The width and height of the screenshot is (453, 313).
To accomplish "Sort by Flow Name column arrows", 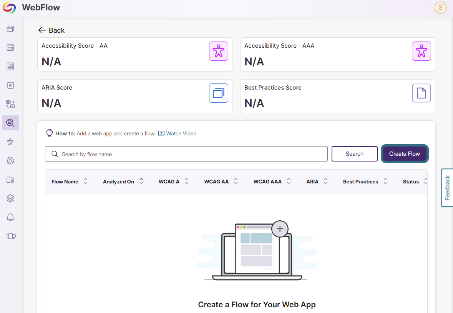I will coord(86,181).
